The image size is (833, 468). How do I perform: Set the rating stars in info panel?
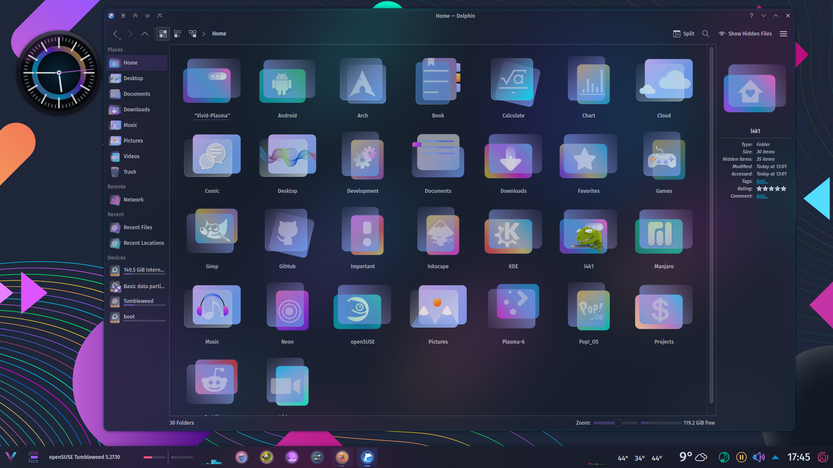771,188
